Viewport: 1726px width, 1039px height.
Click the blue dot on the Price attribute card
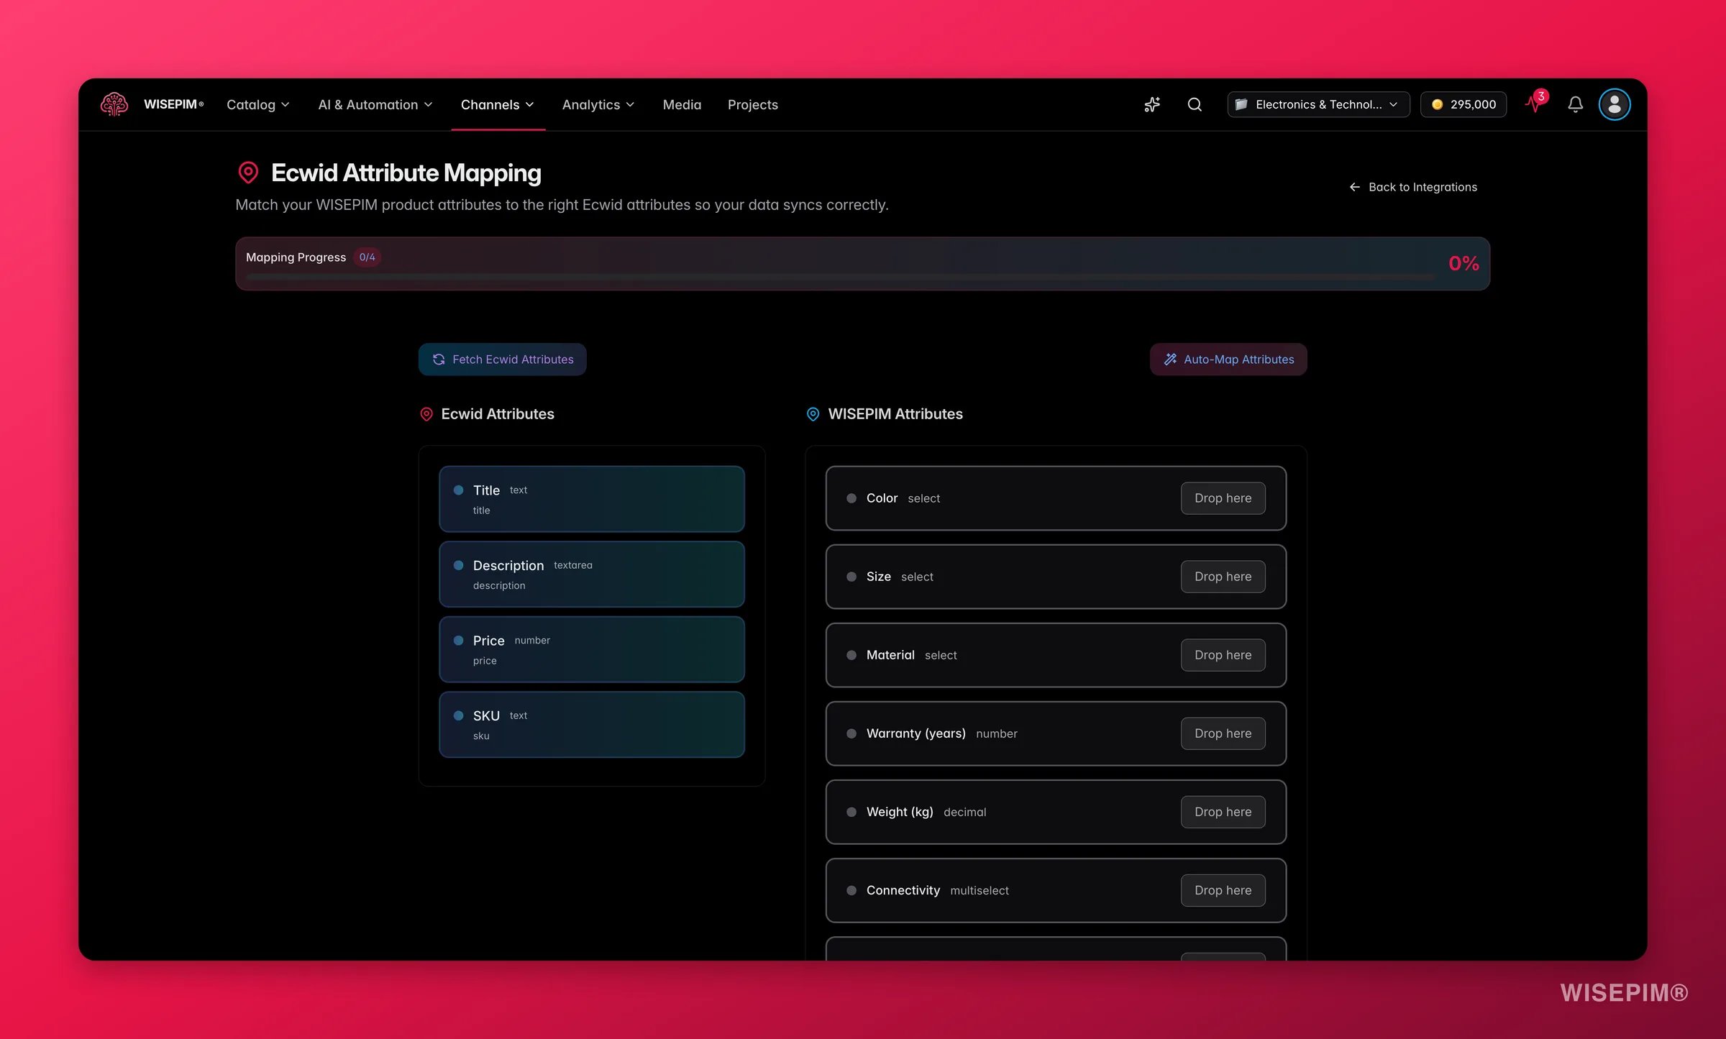[x=458, y=640]
